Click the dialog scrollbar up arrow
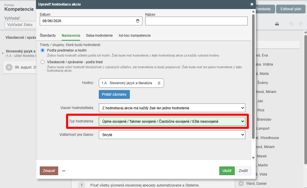Viewport: 307px width, 188px height. [x=253, y=12]
